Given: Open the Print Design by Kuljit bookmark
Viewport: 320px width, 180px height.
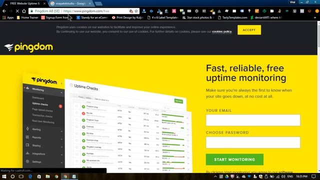Looking at the screenshot, I should coord(128,17).
